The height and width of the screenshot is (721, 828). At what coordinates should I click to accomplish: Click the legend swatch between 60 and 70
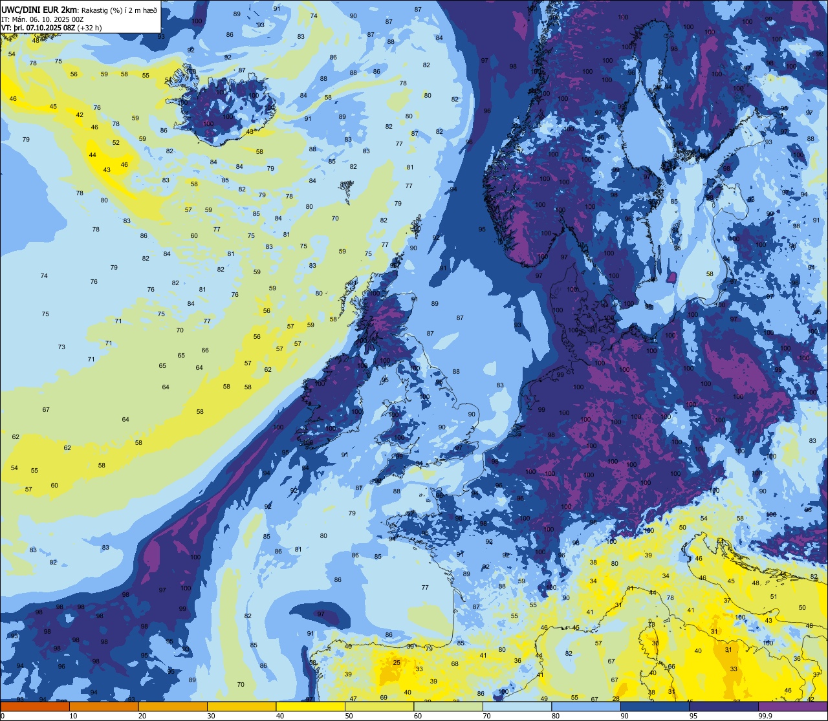click(x=448, y=706)
